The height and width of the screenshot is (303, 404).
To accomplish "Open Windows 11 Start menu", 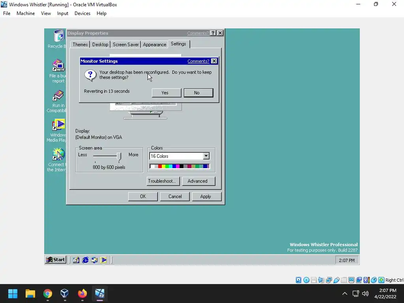I will (13, 294).
